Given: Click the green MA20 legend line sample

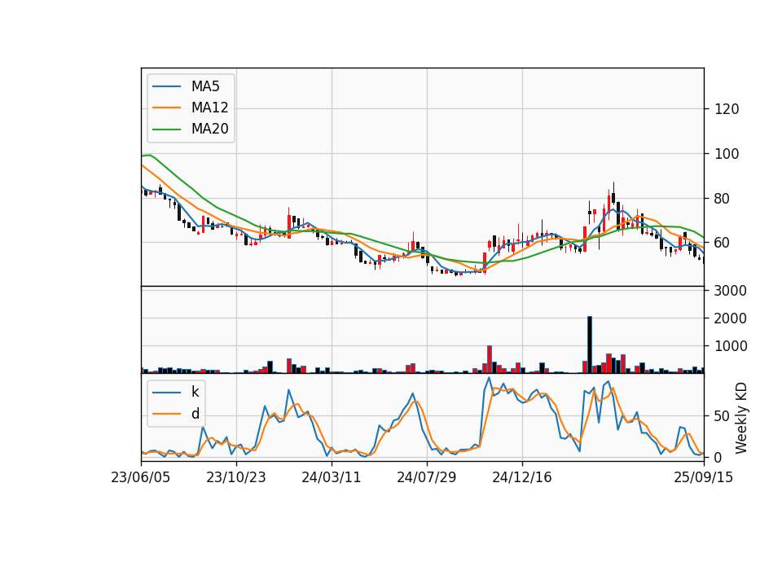Looking at the screenshot, I should [166, 130].
